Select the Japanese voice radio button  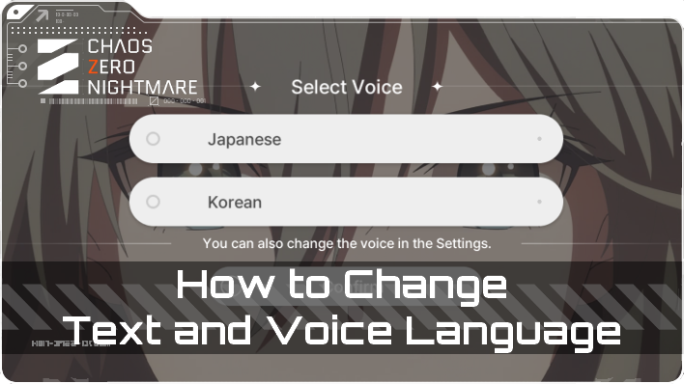click(153, 139)
